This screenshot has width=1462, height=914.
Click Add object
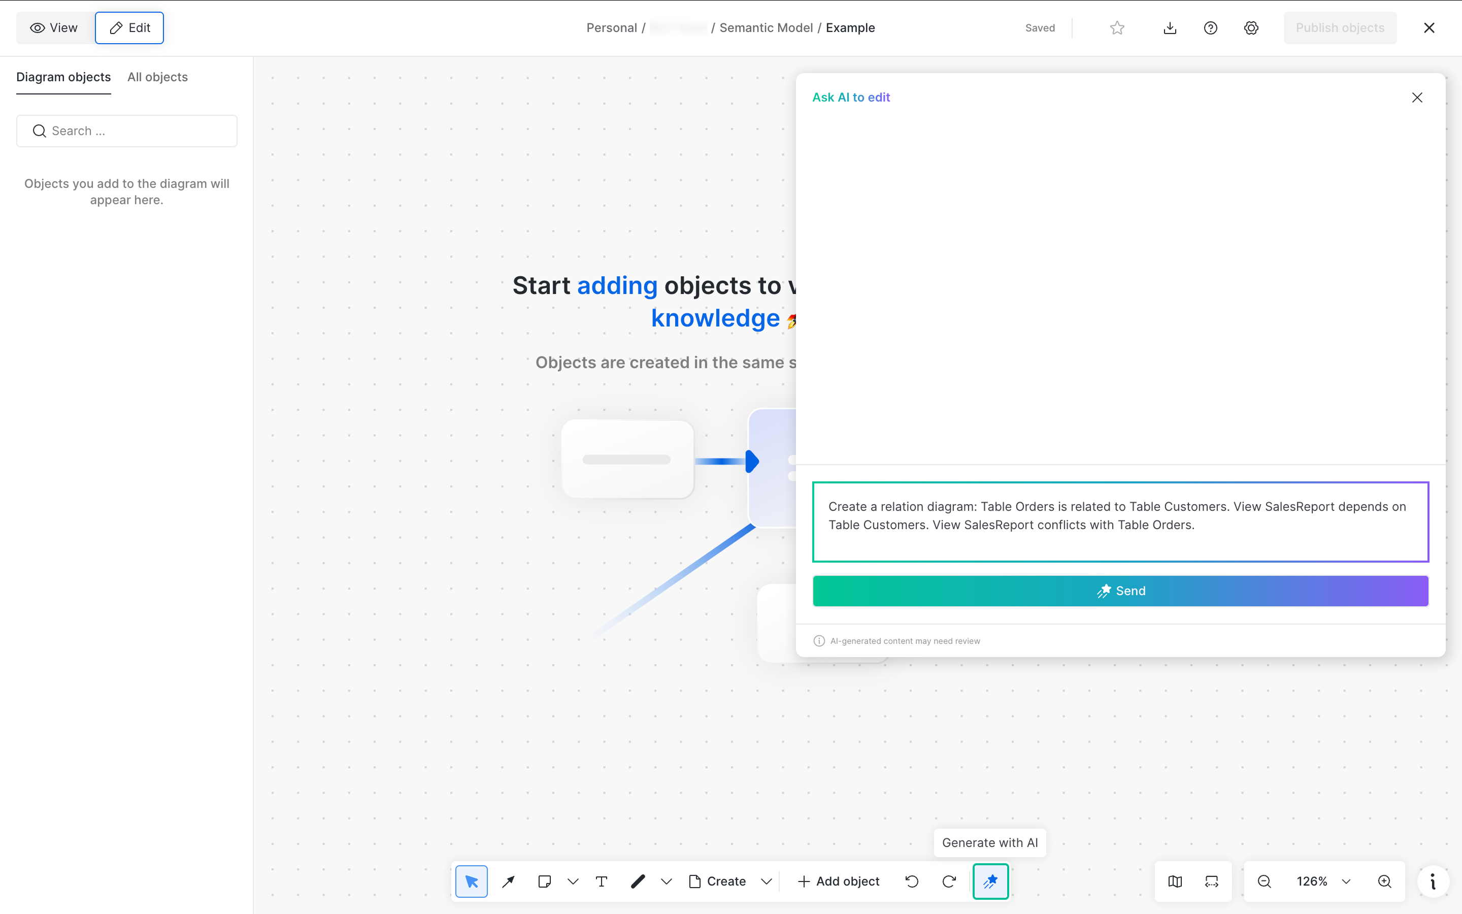pos(839,882)
